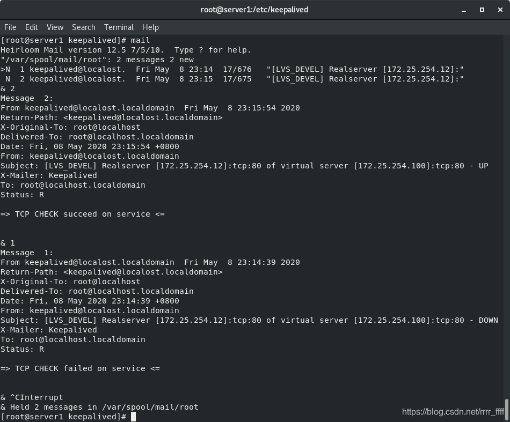
Task: Click the terminal vertical scrollbar thumb
Action: pyautogui.click(x=506, y=410)
